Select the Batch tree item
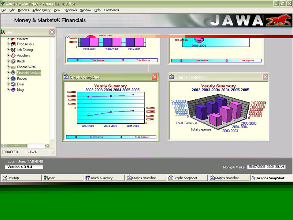This screenshot has width=293, height=220. pyautogui.click(x=21, y=61)
